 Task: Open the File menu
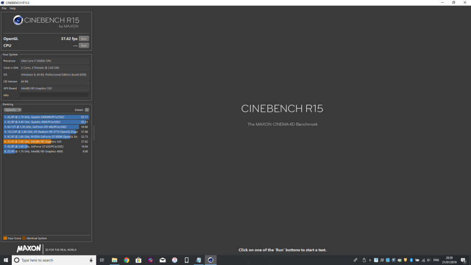coord(4,8)
